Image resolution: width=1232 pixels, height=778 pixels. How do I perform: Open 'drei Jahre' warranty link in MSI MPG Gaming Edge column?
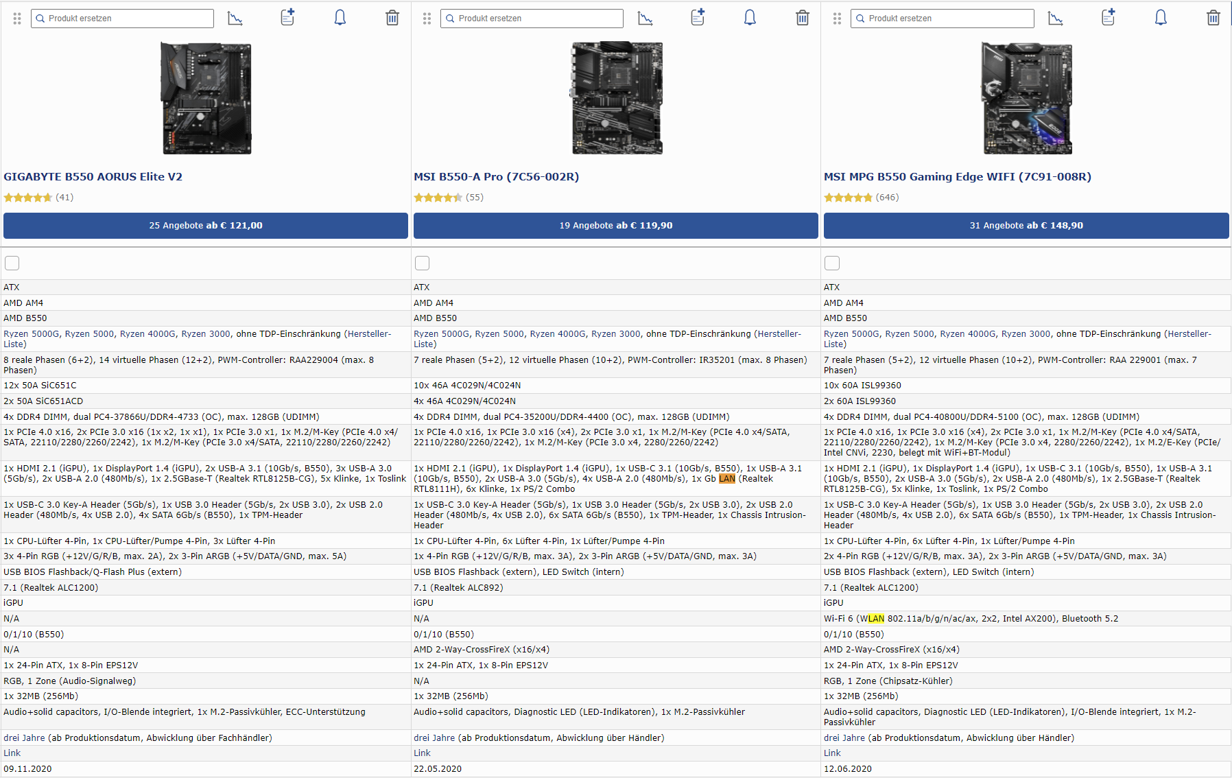pyautogui.click(x=844, y=738)
